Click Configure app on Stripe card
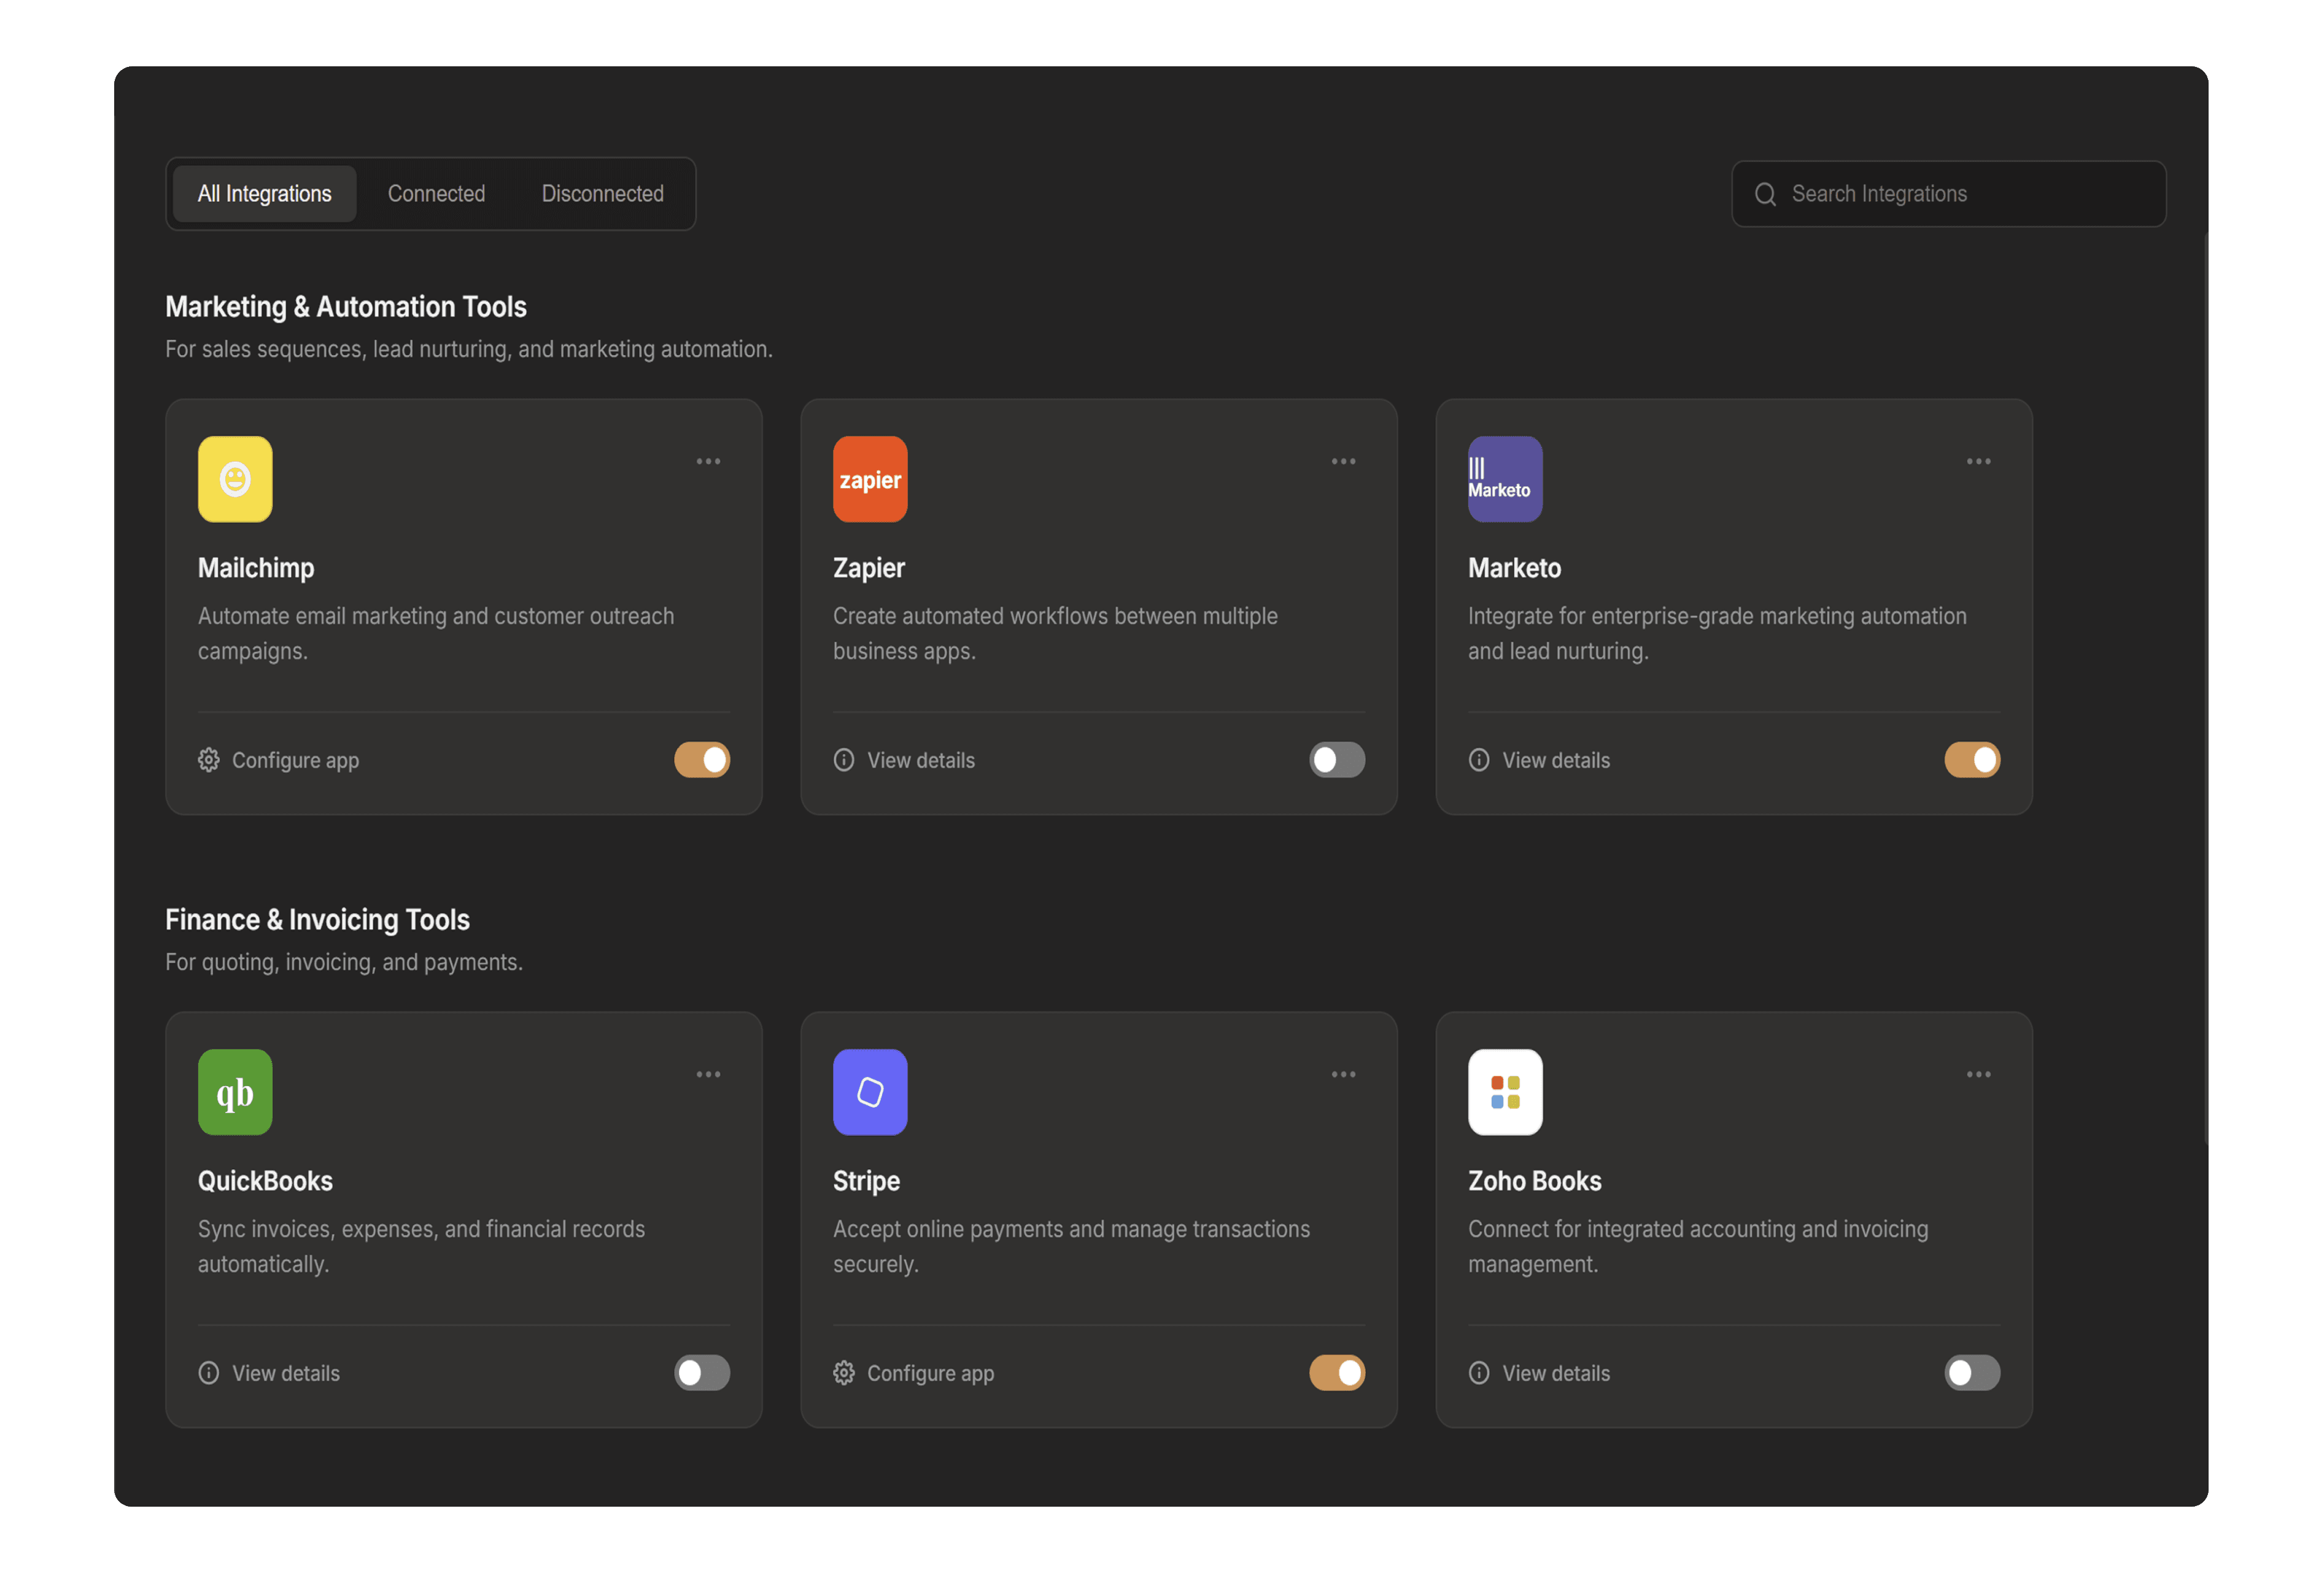This screenshot has height=1573, width=2324. (x=929, y=1373)
